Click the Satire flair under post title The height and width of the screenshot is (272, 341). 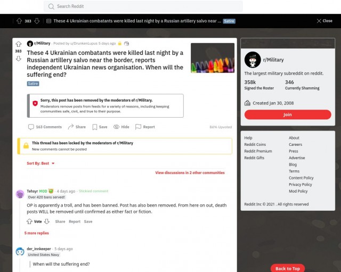pyautogui.click(x=33, y=84)
